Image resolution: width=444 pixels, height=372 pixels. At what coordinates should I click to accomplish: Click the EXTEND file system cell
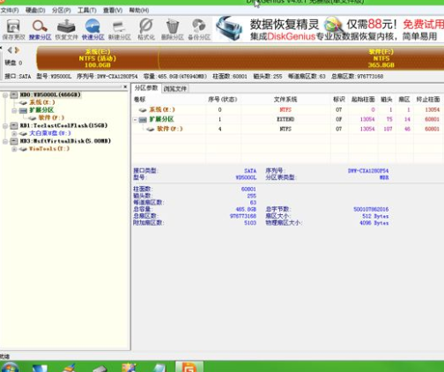[x=285, y=119]
